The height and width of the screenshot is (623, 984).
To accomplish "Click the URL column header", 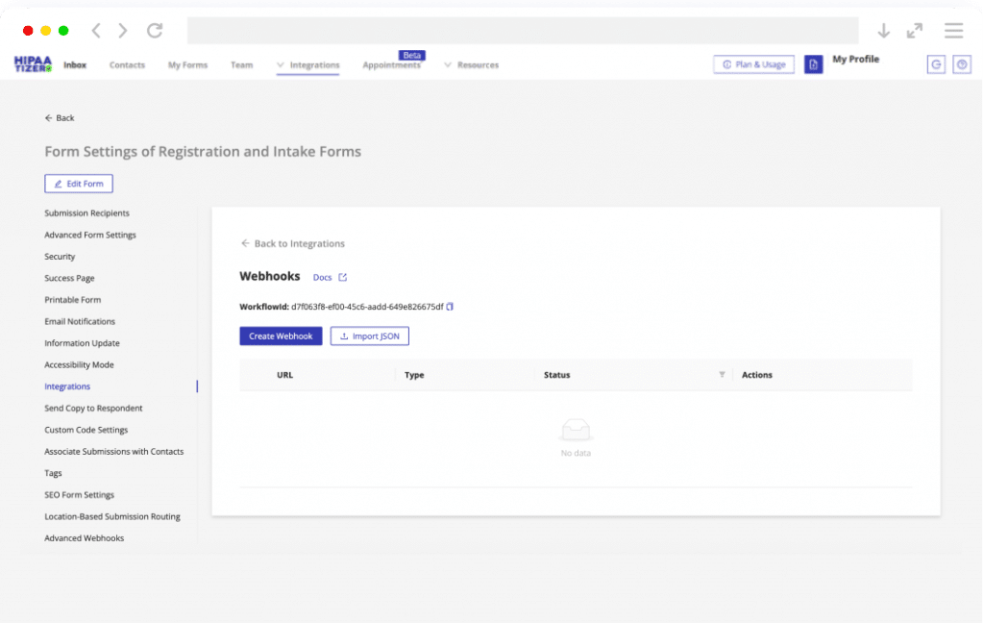I will pos(284,375).
